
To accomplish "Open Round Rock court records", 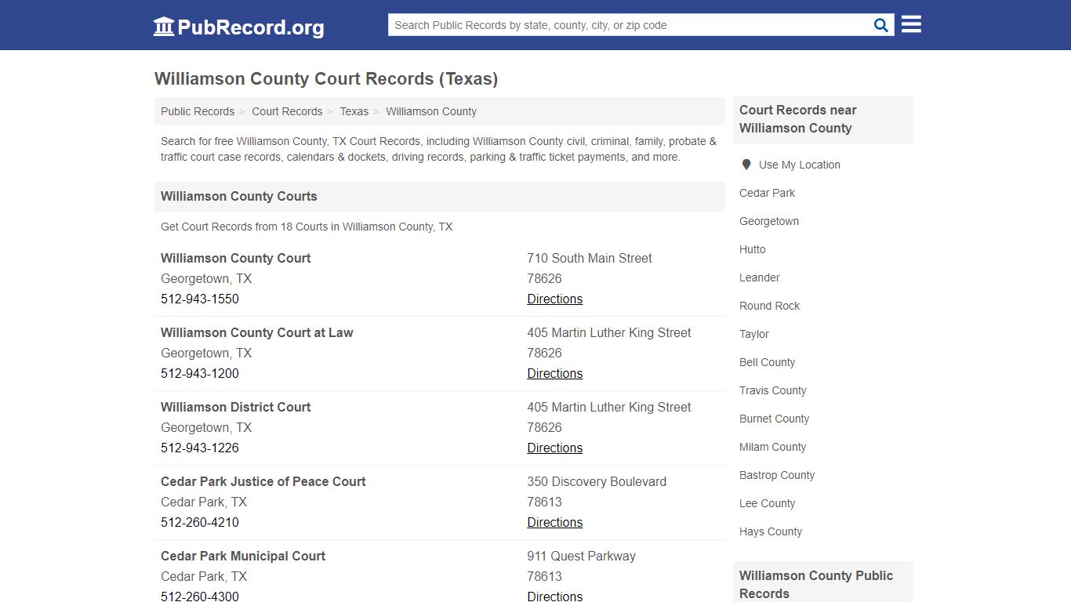I will pos(770,306).
